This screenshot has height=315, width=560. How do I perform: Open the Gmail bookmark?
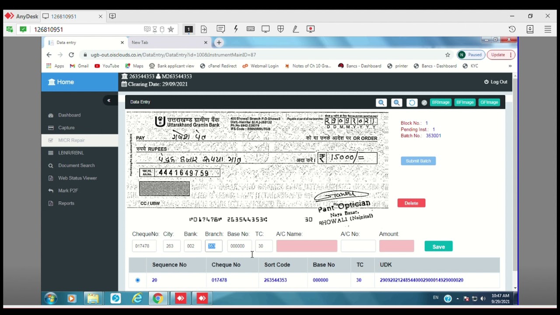coord(79,66)
